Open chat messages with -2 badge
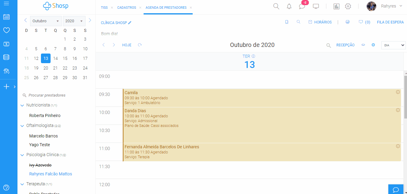 [302, 6]
